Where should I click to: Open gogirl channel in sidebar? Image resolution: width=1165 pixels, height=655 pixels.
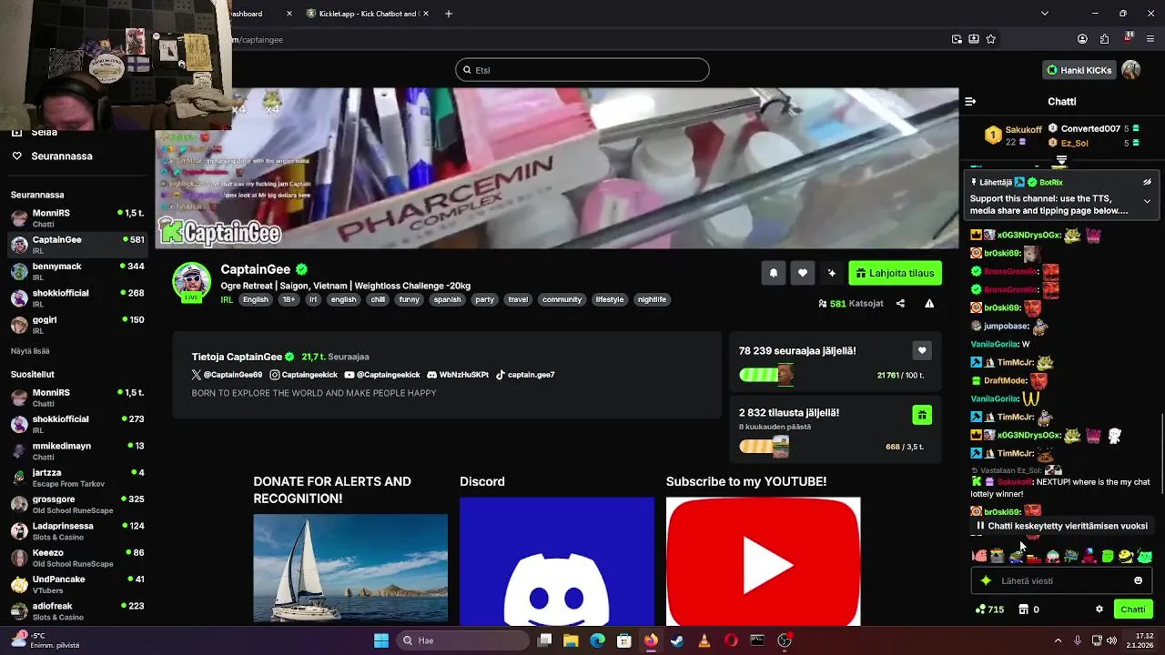tap(78, 325)
